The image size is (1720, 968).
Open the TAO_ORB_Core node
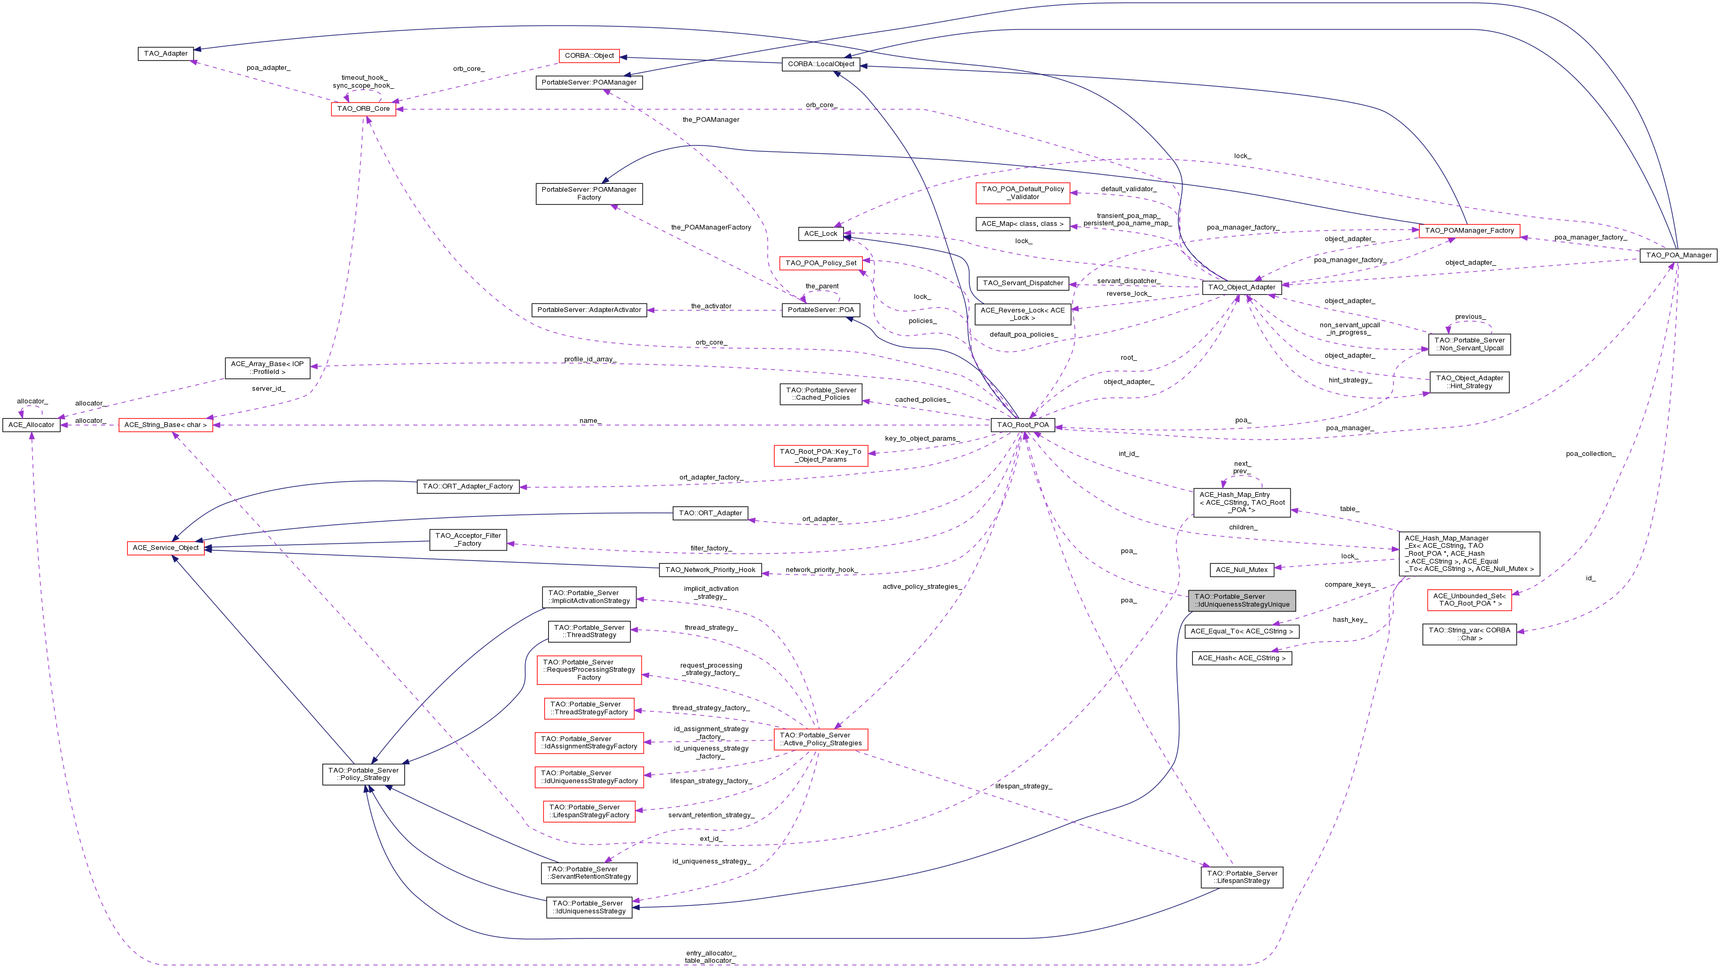(363, 109)
